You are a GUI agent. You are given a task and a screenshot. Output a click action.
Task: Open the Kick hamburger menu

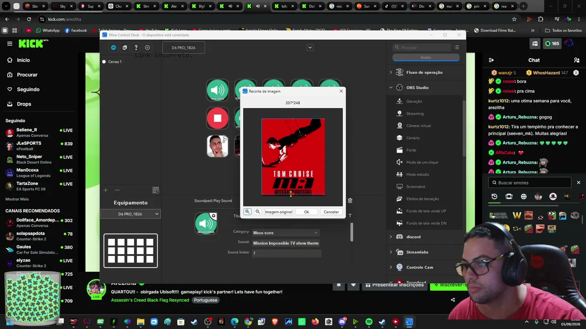(10, 43)
